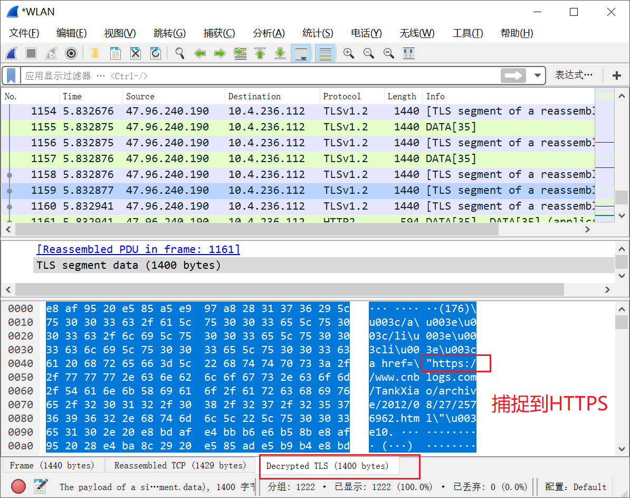Toggle packet list colorization
This screenshot has height=498, width=630.
point(325,53)
